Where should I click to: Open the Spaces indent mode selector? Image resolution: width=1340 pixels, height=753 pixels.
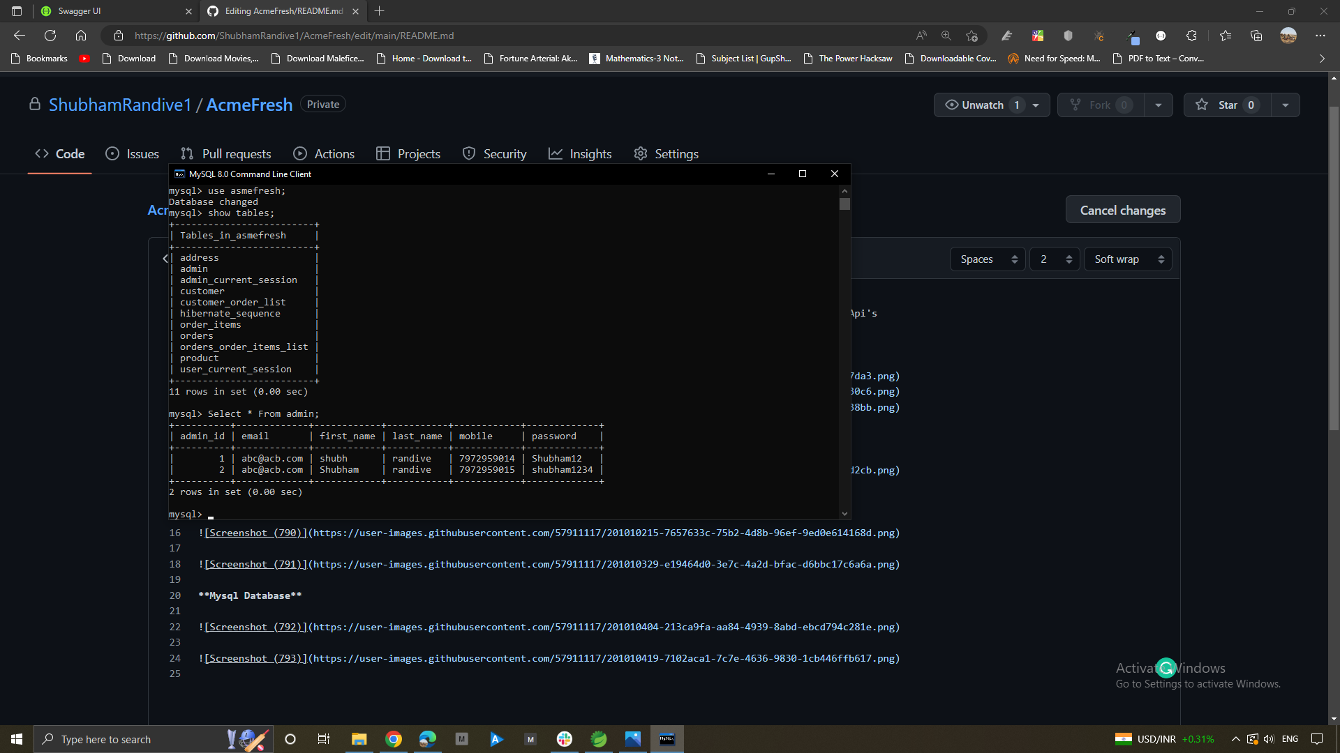point(987,259)
